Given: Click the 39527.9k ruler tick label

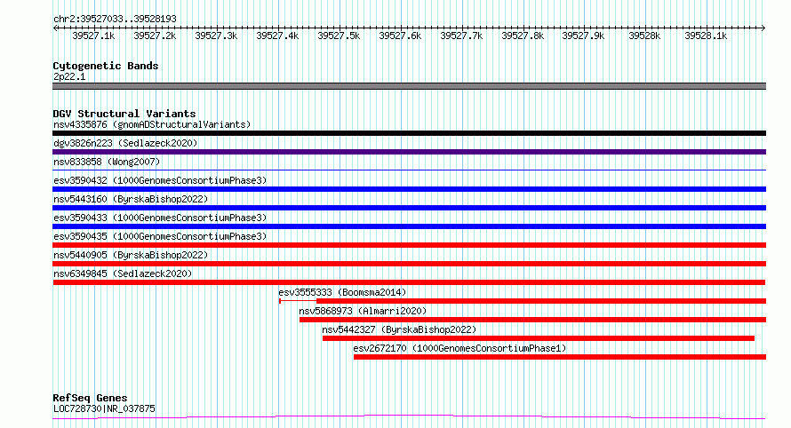Looking at the screenshot, I should (x=583, y=36).
